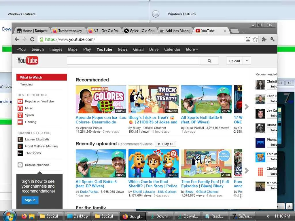Open Popular on YouTube star icon

pyautogui.click(x=20, y=101)
